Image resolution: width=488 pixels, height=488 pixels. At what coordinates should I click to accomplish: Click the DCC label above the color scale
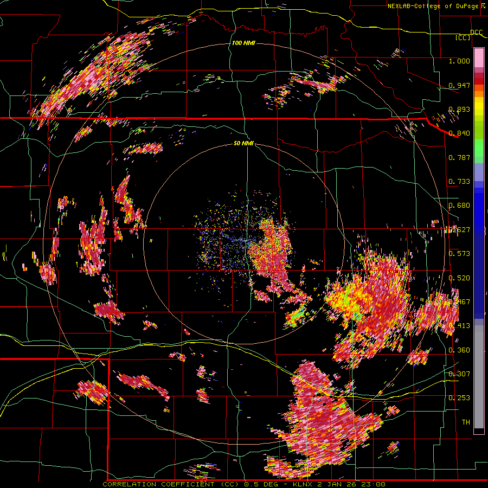(x=477, y=33)
